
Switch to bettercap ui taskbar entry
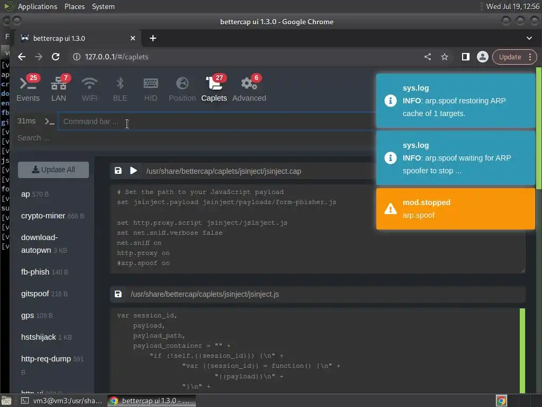click(x=151, y=401)
